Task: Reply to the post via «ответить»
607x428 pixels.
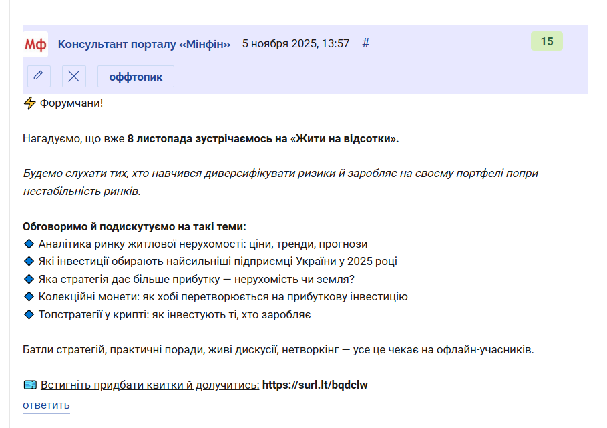Action: [x=46, y=405]
